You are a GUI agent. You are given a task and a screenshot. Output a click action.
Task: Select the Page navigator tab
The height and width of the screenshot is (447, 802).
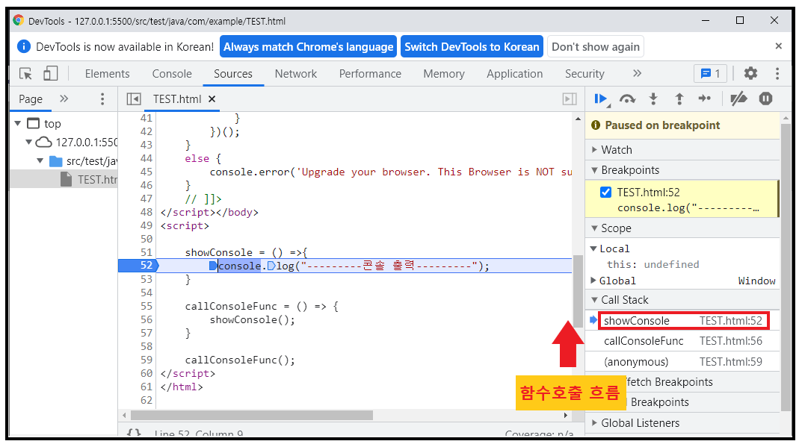pyautogui.click(x=31, y=99)
